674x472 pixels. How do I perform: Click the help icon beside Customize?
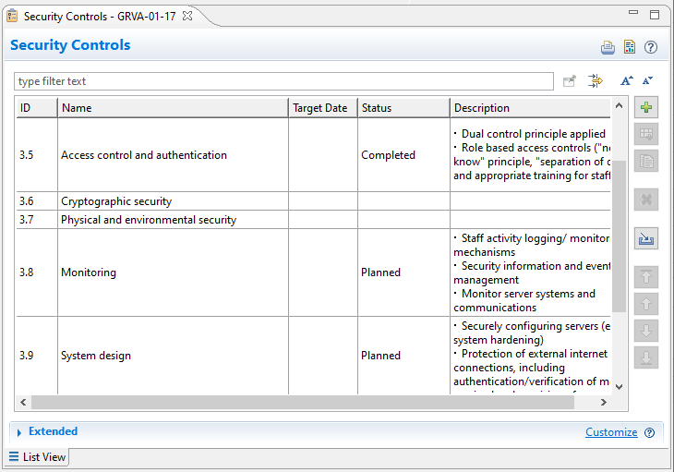click(649, 432)
